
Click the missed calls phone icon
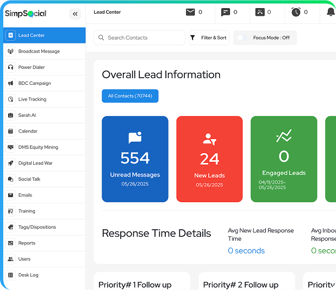click(260, 12)
